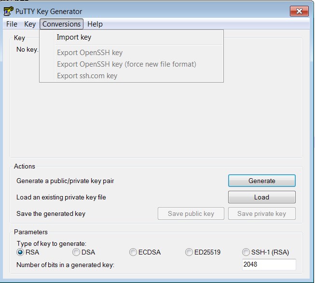Screen dimensions: 315x283
Task: Select the DSA key type
Action: (x=83, y=252)
